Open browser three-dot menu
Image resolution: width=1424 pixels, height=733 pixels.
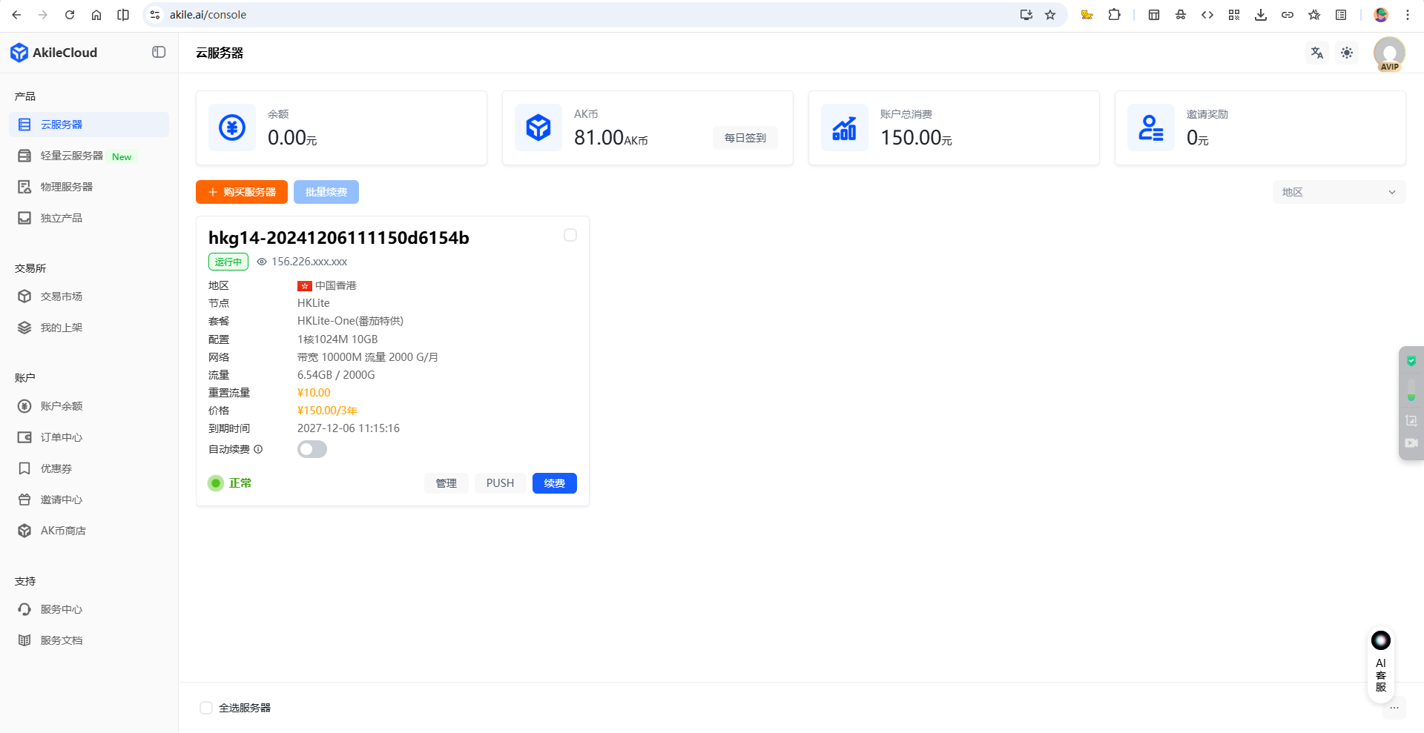pyautogui.click(x=1408, y=15)
